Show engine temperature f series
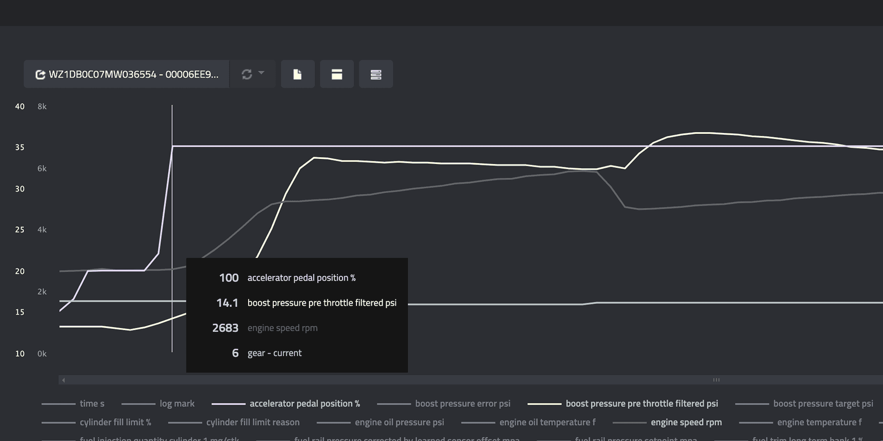Viewport: 883px width, 441px height. tap(800, 422)
